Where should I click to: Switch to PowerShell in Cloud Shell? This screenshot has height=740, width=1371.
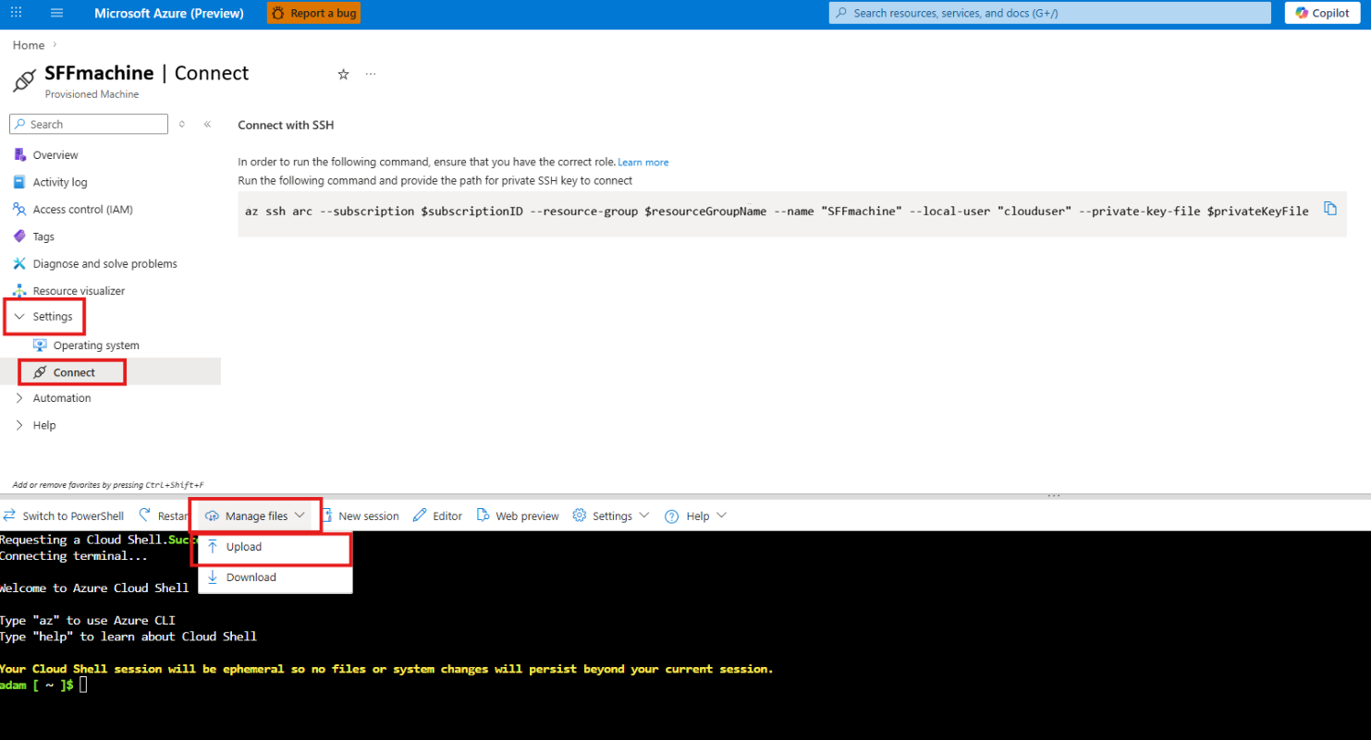click(63, 516)
